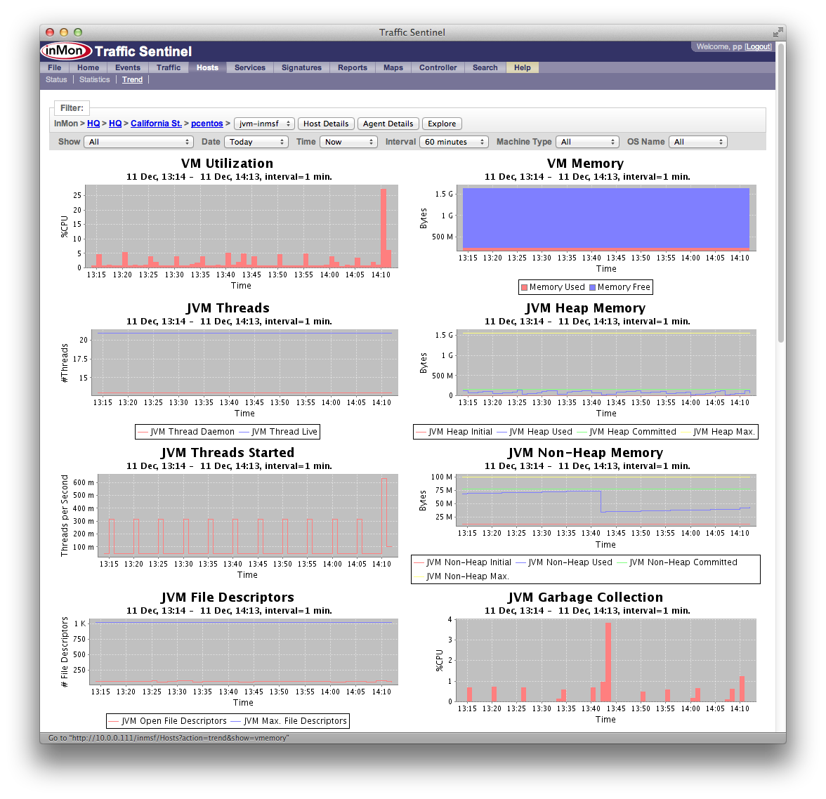
Task: Go to the Events tab
Action: 128,67
